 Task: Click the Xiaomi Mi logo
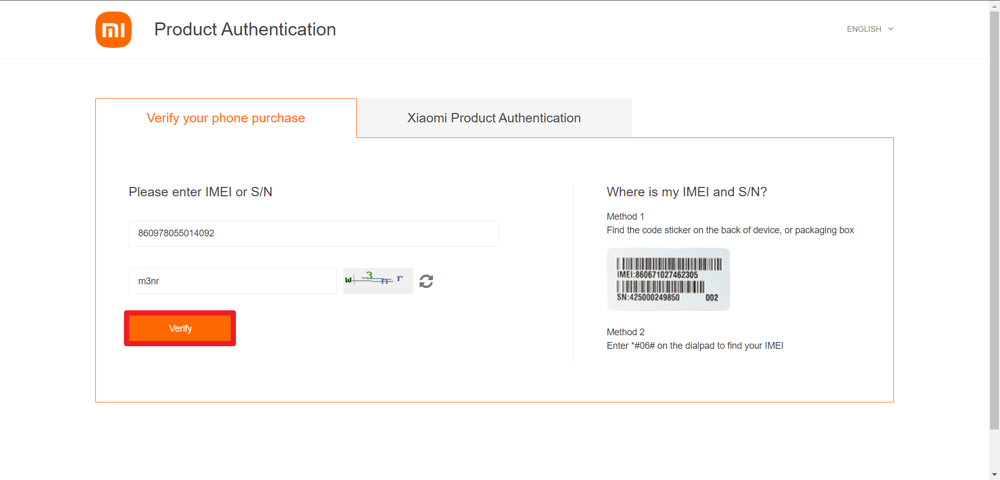click(x=114, y=30)
